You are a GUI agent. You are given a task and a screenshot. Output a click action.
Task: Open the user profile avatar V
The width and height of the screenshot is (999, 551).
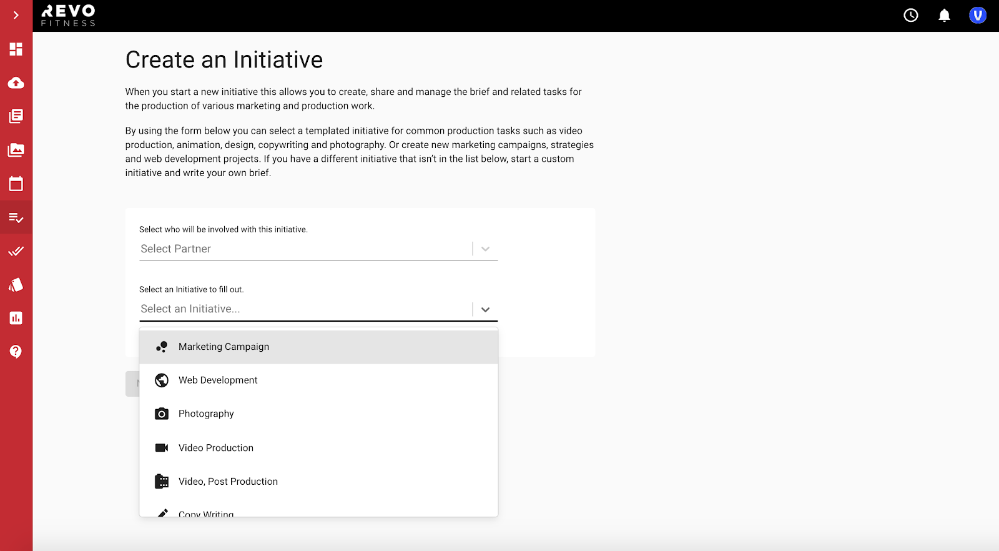click(x=978, y=16)
